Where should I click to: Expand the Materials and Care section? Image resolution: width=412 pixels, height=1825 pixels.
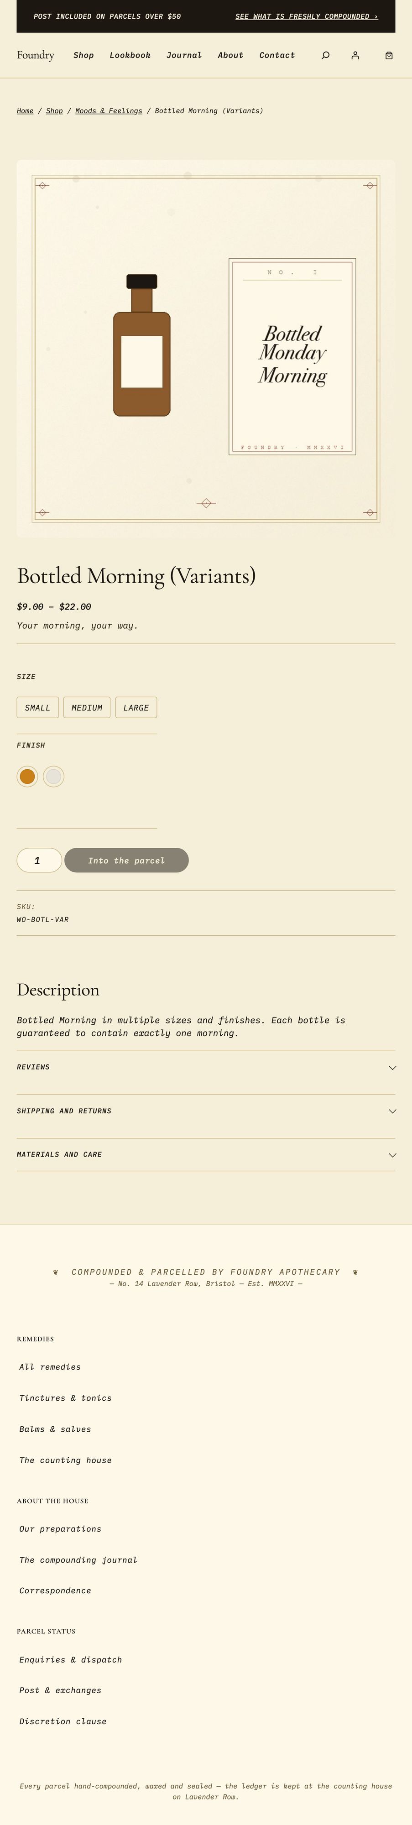coord(205,1154)
